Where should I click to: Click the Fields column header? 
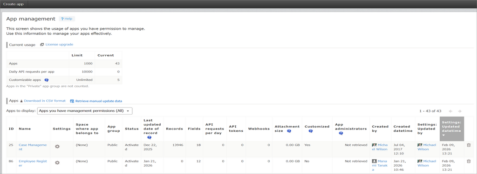[x=194, y=129]
